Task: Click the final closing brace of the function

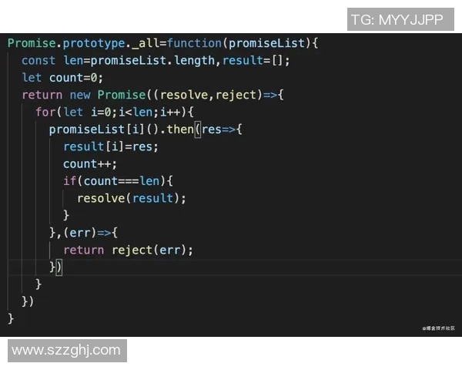Action: 11,318
